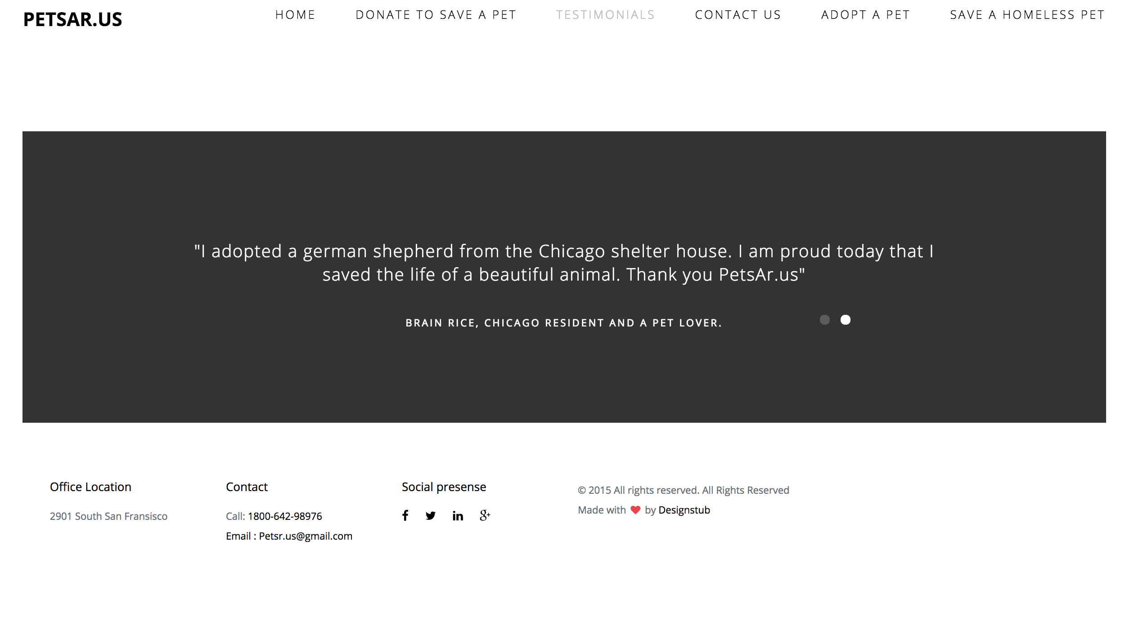Click the Petsr.us@gmail.com email link

coord(306,536)
